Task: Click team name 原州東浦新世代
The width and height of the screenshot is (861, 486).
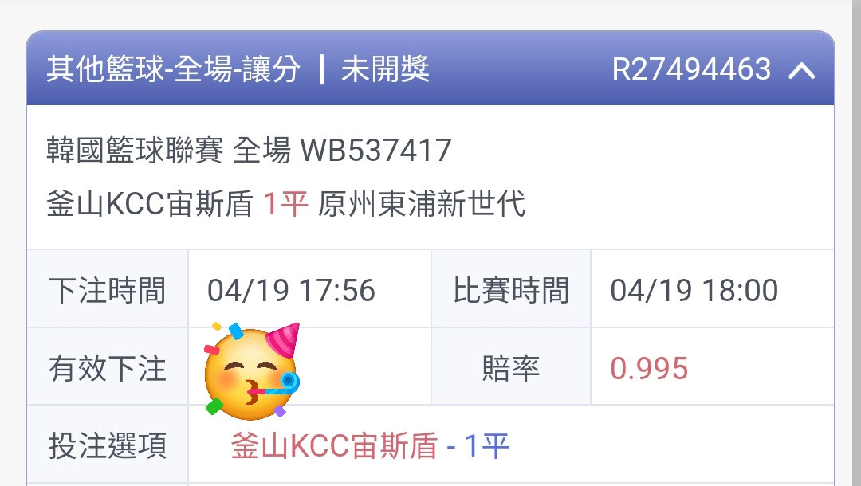Action: pyautogui.click(x=422, y=204)
